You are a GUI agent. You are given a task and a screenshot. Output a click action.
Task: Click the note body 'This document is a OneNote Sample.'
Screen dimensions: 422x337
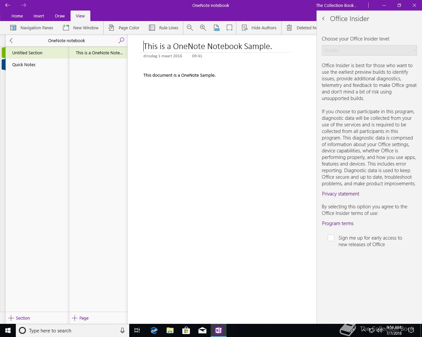(179, 75)
